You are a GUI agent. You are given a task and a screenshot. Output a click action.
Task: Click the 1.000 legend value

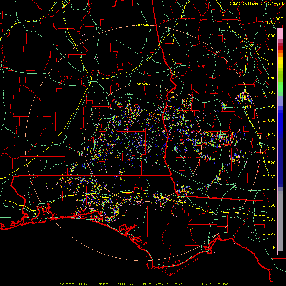[269, 36]
